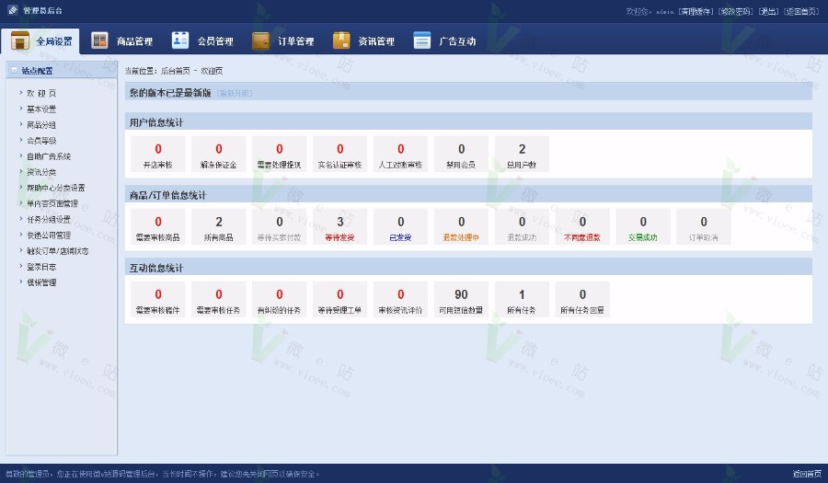Open the 不同意退款 stat card
Image resolution: width=828 pixels, height=483 pixels.
[582, 227]
